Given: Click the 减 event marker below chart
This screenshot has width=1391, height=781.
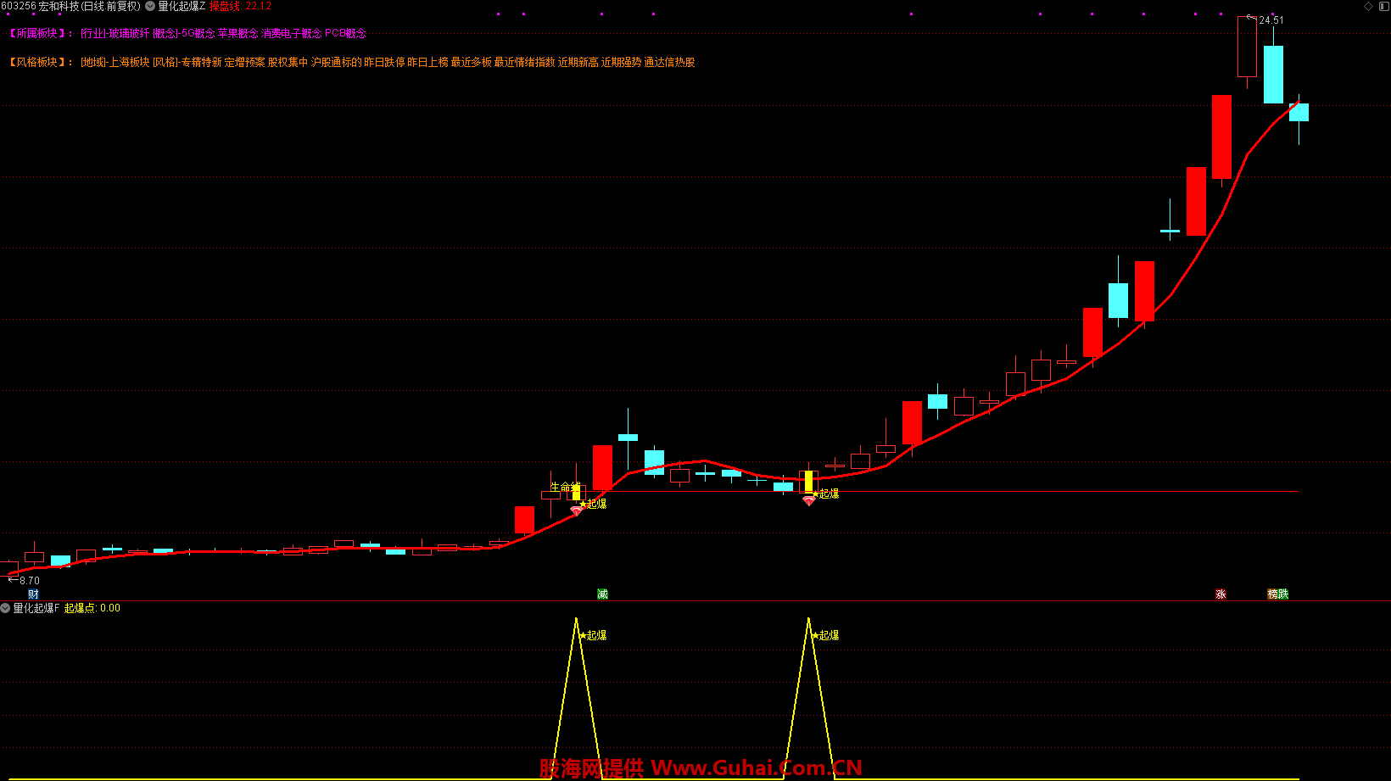Looking at the screenshot, I should (602, 594).
